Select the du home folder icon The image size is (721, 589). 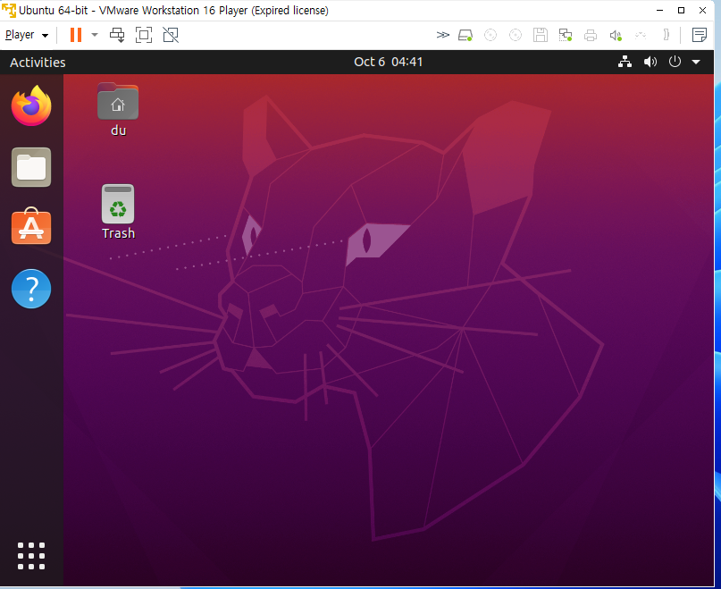pos(118,110)
